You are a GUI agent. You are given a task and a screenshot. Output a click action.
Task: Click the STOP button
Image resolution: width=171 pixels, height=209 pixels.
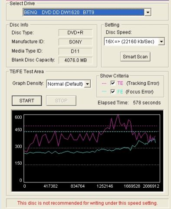(61, 101)
